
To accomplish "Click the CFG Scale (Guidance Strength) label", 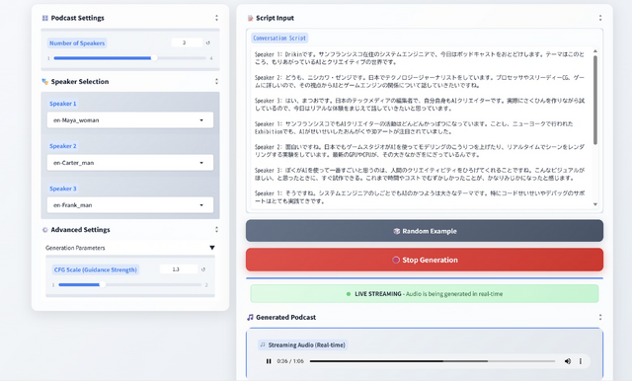I will (96, 269).
